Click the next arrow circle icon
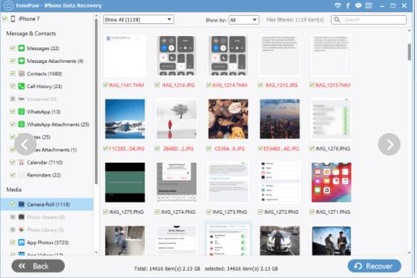 coord(389,144)
